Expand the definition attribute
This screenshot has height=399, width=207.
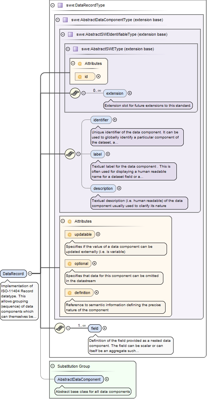click(96, 293)
